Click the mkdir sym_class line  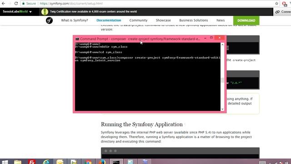click(x=101, y=46)
